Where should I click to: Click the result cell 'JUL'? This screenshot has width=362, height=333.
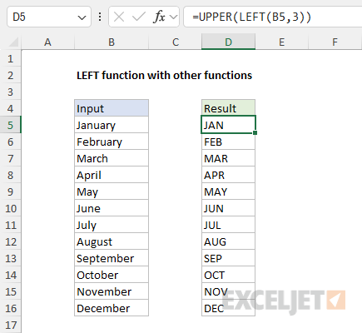click(228, 225)
